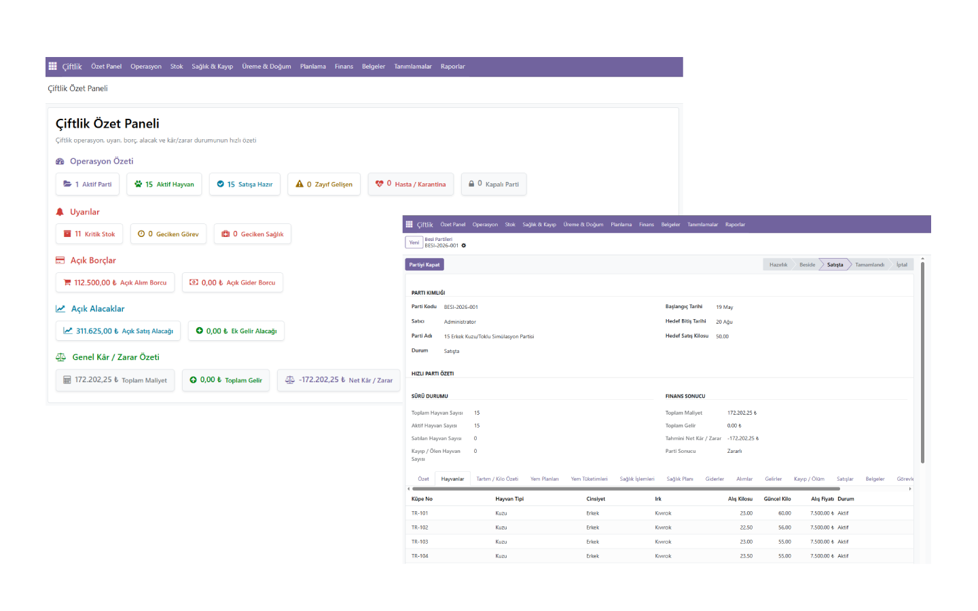Switch to the Giderler tab
This screenshot has height=611, width=978.
pos(714,479)
